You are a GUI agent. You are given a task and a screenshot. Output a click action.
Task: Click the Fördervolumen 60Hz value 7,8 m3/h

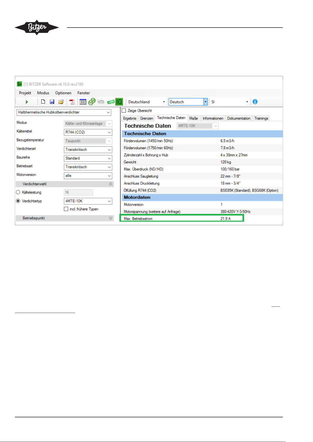[227, 148]
